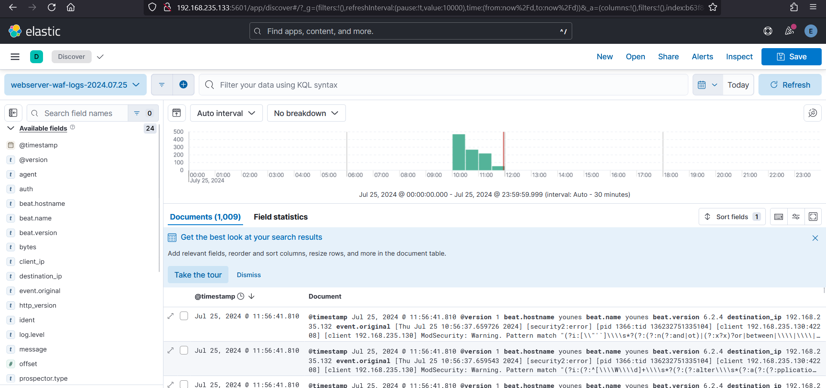The image size is (826, 388).
Task: Open the green D space selector
Action: 37,57
